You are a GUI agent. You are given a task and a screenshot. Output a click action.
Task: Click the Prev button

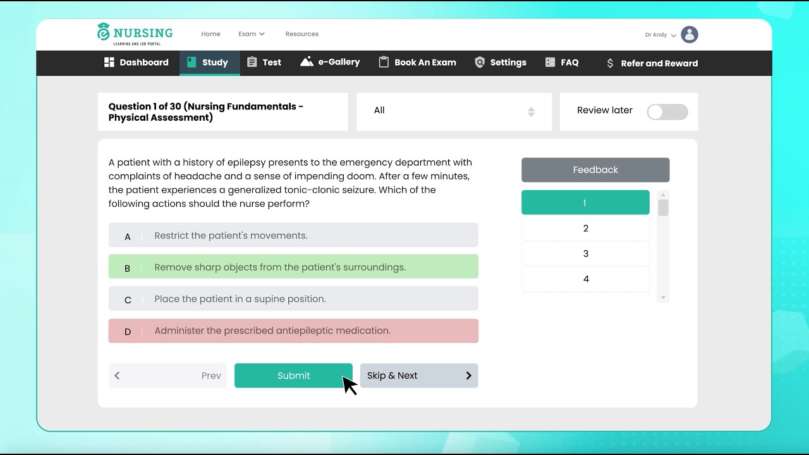[167, 375]
